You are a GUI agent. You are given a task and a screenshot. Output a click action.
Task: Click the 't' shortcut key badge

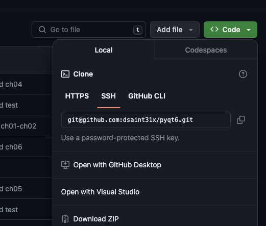138,30
